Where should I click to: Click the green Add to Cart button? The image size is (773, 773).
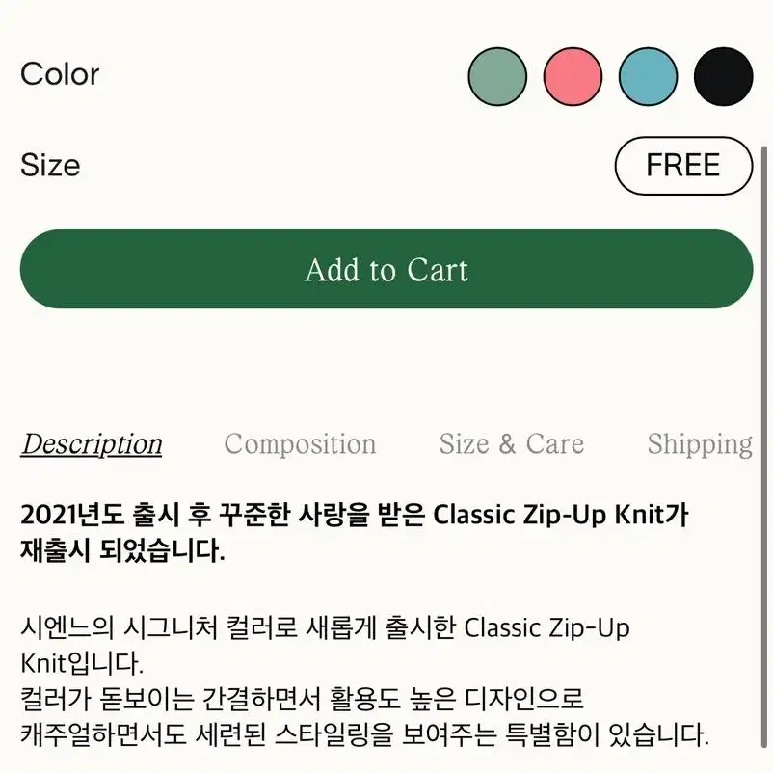click(x=386, y=269)
